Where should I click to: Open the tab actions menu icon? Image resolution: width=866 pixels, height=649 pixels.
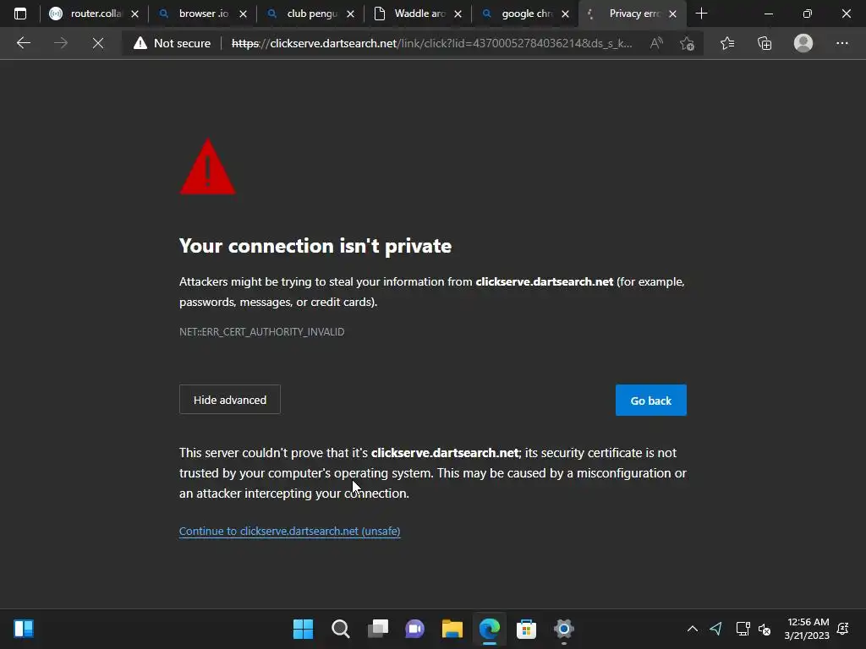point(20,14)
